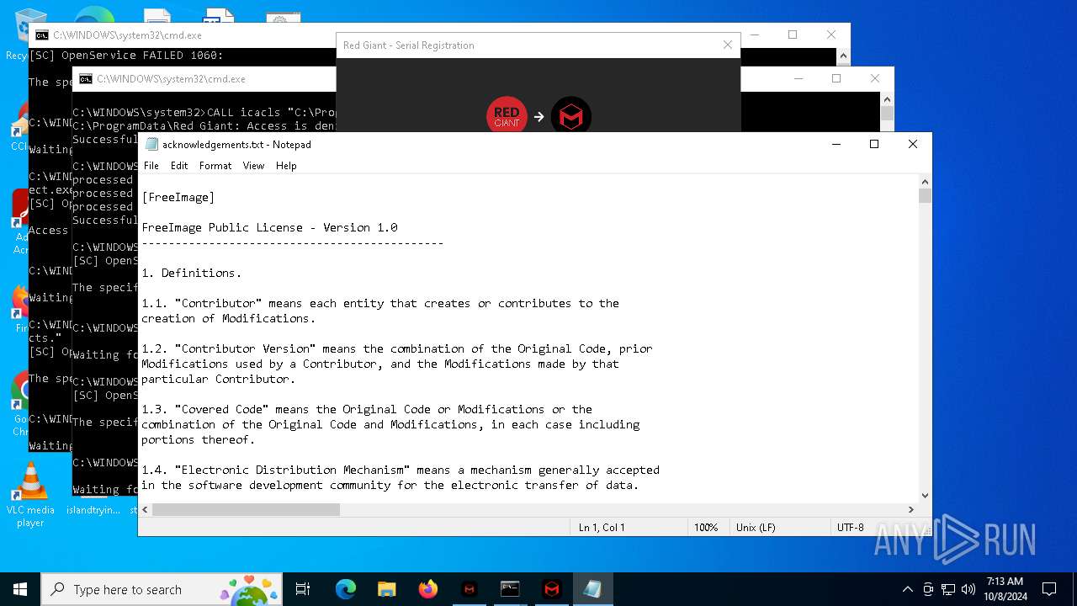Viewport: 1077px width, 606px height.
Task: Switch to the Notepad taskbar icon
Action: pos(592,589)
